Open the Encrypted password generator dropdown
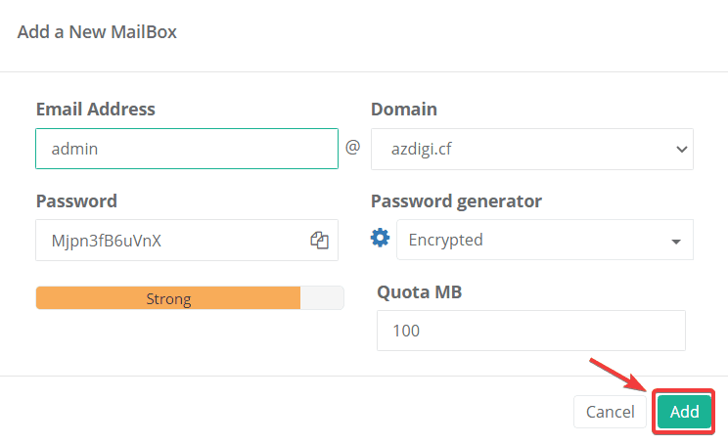728x445 pixels. (544, 240)
